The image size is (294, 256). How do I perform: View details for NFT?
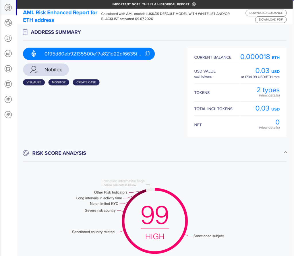tap(269, 128)
